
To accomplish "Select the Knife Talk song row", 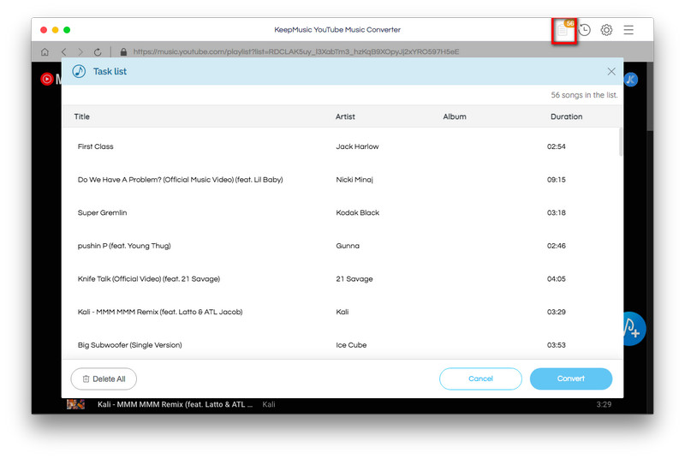I will [341, 279].
